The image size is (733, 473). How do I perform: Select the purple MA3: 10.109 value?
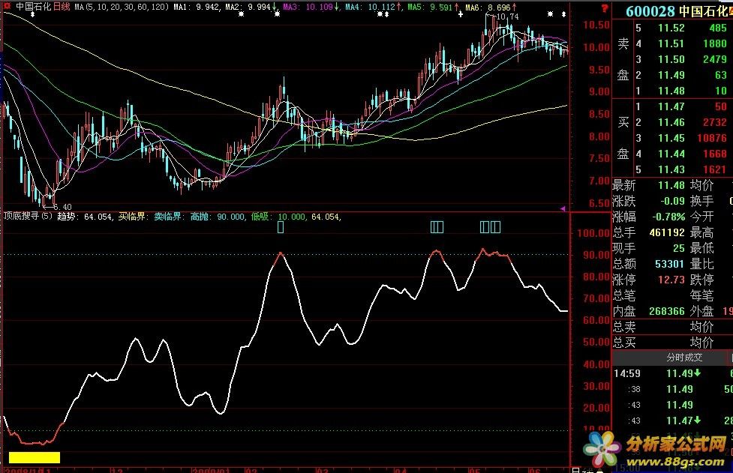pyautogui.click(x=308, y=7)
